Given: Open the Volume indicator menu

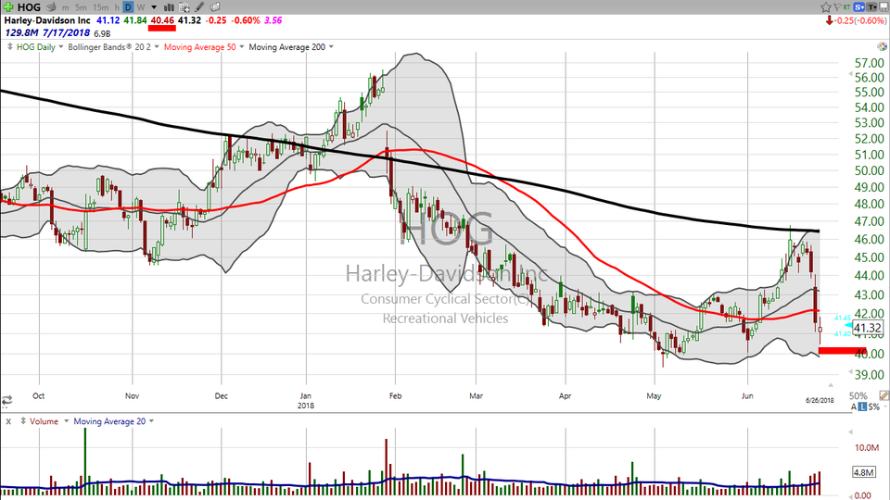Looking at the screenshot, I should (x=44, y=421).
